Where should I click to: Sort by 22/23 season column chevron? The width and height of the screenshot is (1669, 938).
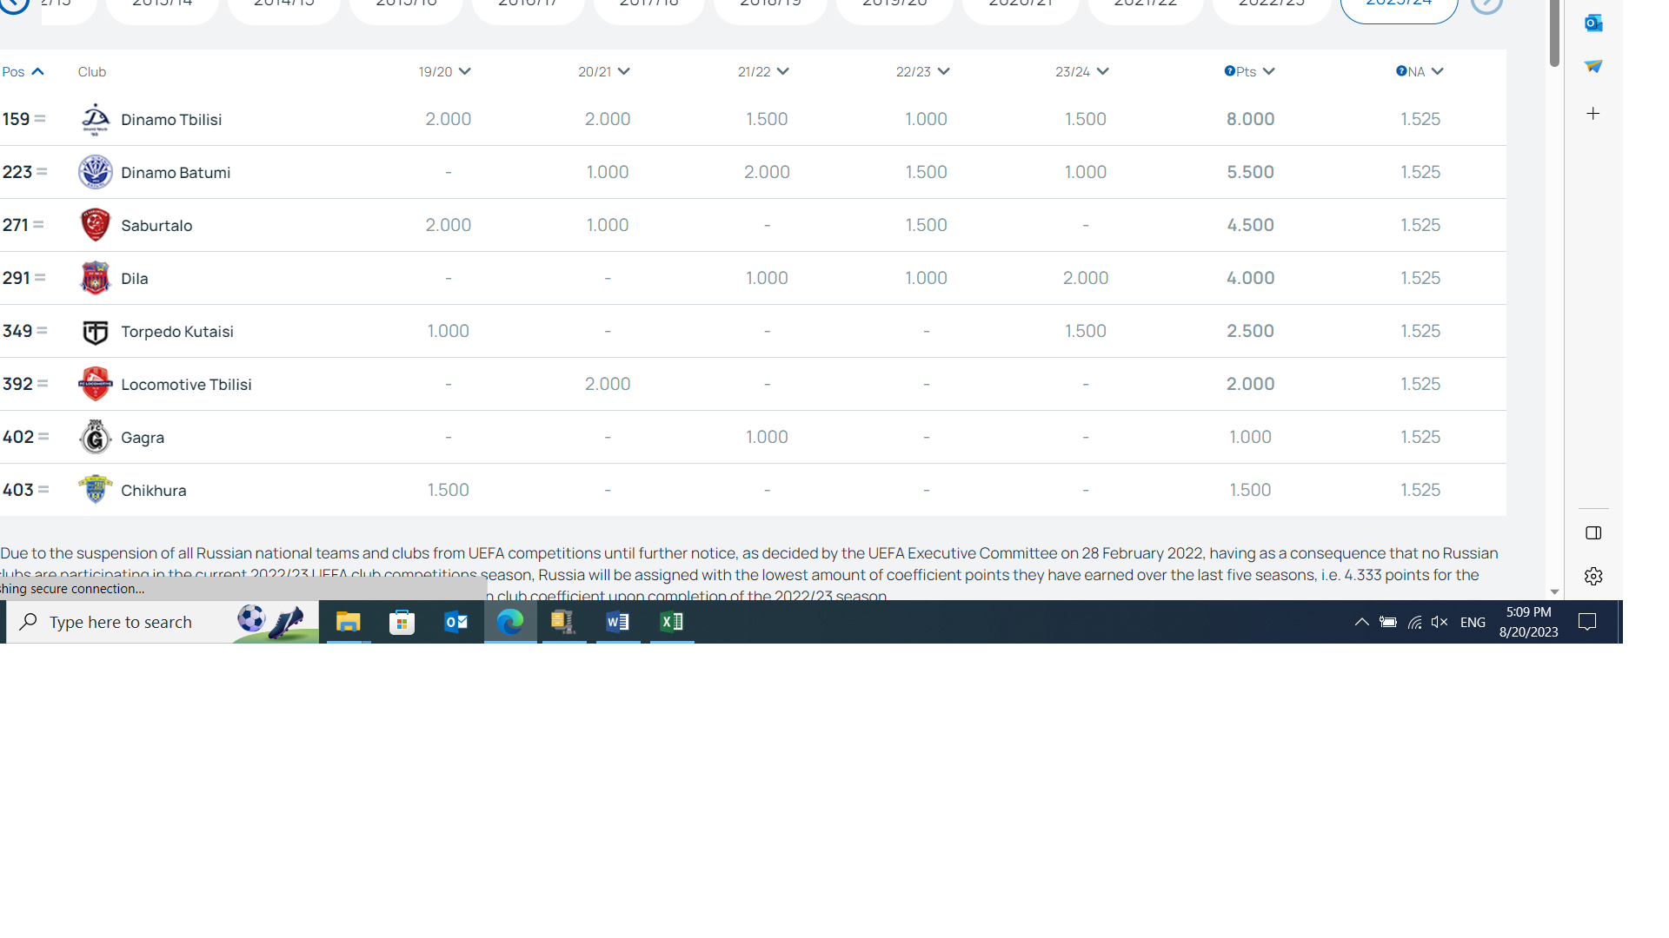click(943, 71)
